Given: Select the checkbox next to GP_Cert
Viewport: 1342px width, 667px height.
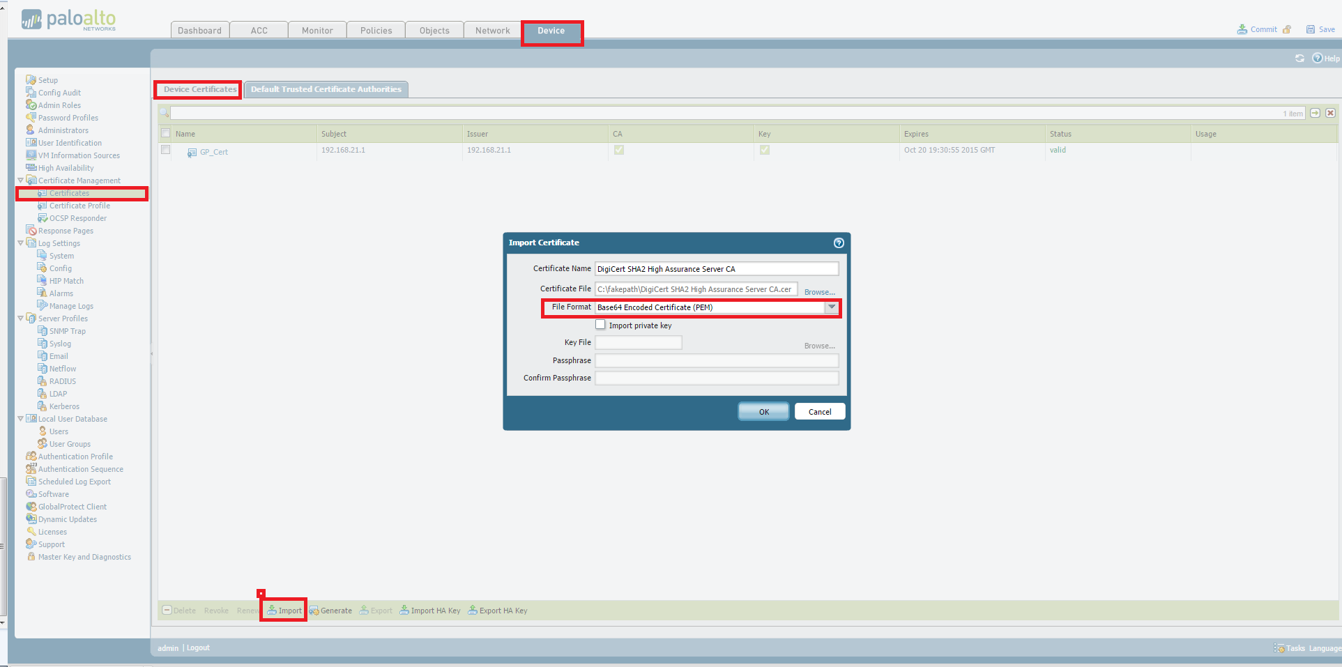Looking at the screenshot, I should 165,150.
